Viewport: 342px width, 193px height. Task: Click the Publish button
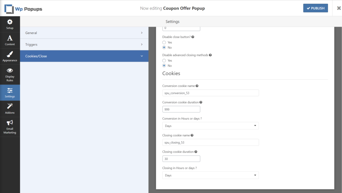[x=315, y=8]
